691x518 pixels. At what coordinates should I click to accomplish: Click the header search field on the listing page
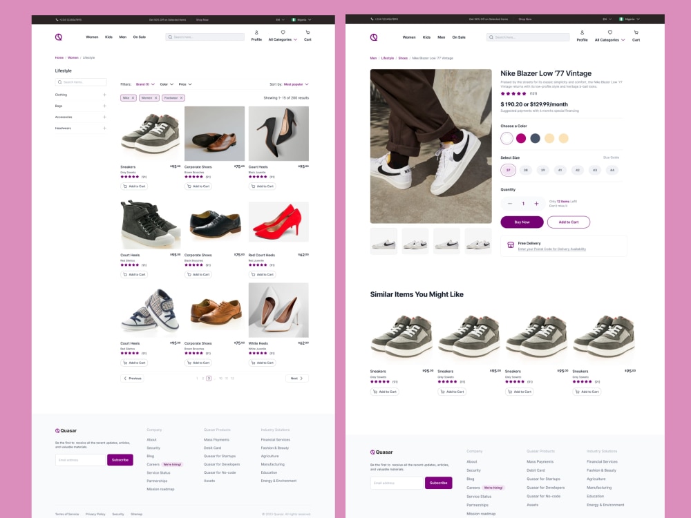(205, 37)
